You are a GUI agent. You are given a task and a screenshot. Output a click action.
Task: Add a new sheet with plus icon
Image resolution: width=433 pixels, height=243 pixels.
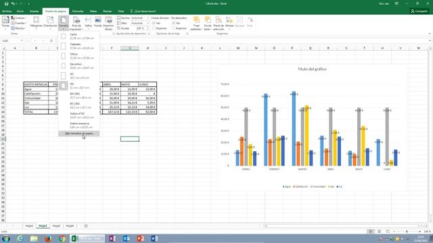(x=86, y=226)
